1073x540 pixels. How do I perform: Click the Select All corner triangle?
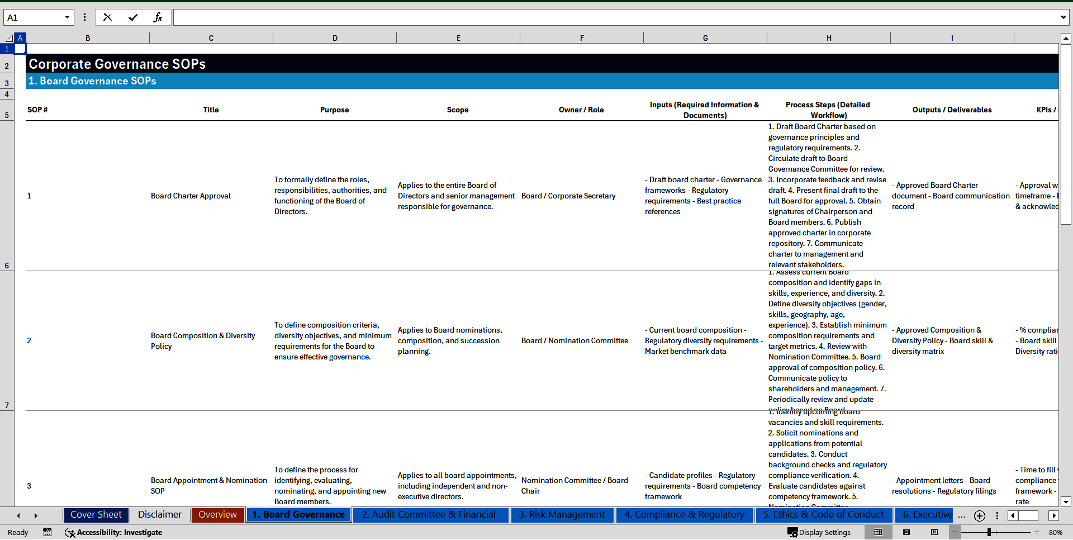point(9,38)
